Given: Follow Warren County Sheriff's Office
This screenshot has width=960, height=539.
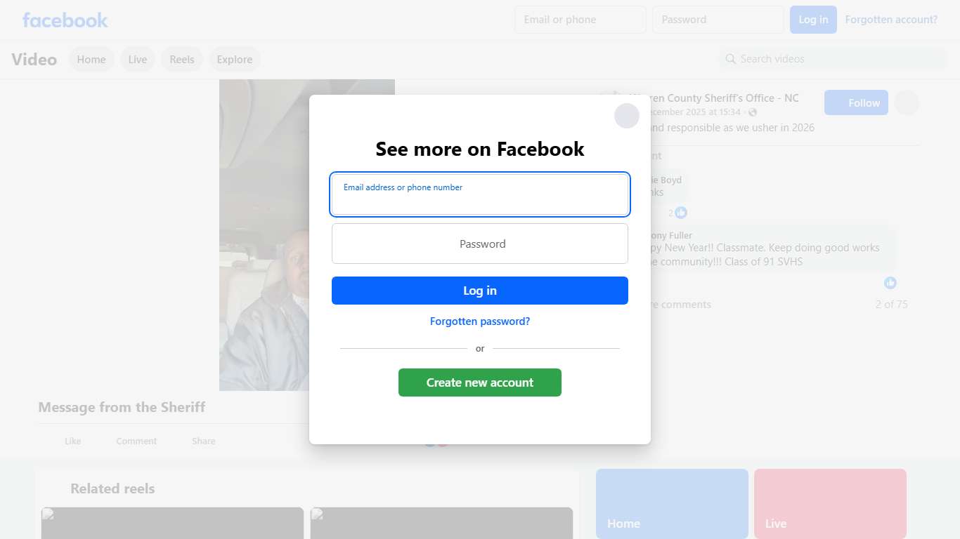Looking at the screenshot, I should click(x=856, y=102).
